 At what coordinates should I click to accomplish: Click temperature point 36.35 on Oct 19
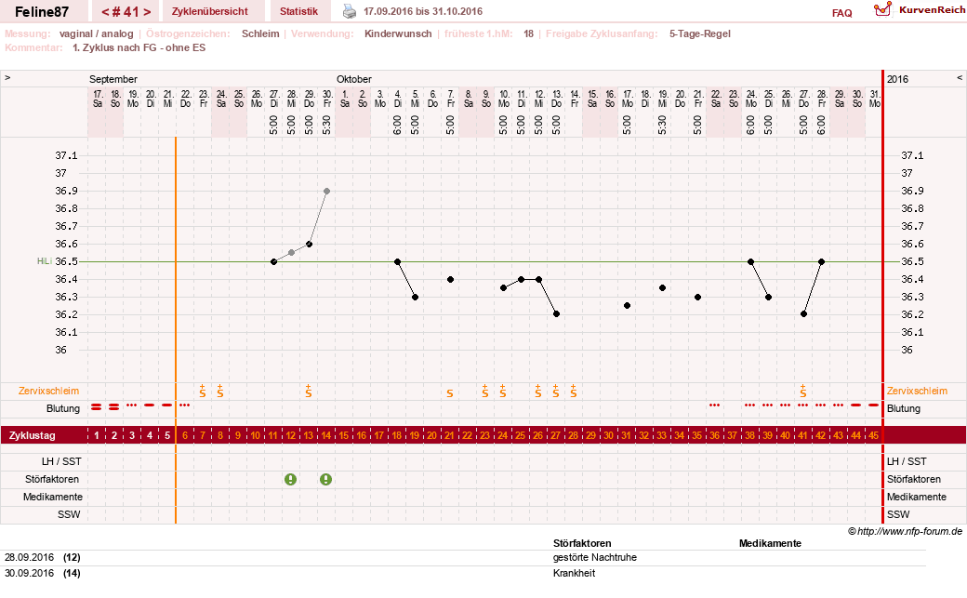click(662, 287)
